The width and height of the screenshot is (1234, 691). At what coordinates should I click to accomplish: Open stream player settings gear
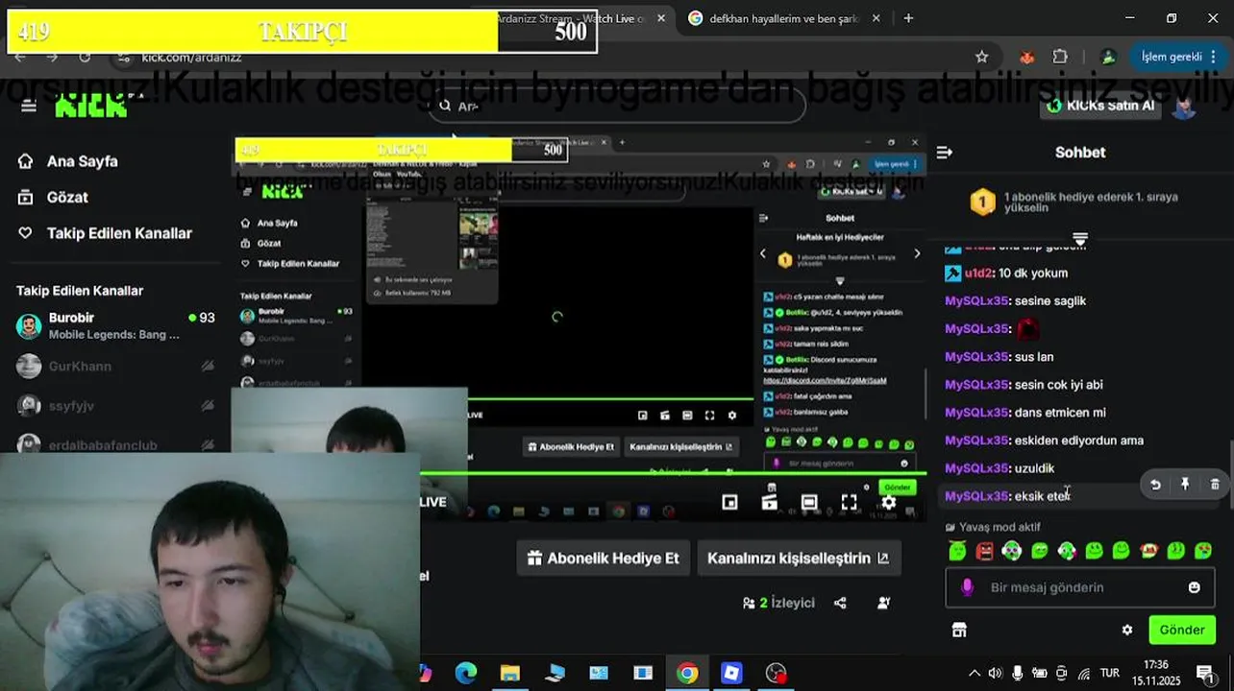[x=889, y=502]
